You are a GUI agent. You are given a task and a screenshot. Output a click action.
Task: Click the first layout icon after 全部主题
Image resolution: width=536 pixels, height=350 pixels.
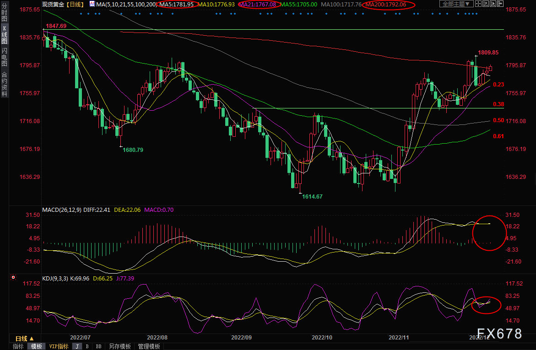click(479, 4)
